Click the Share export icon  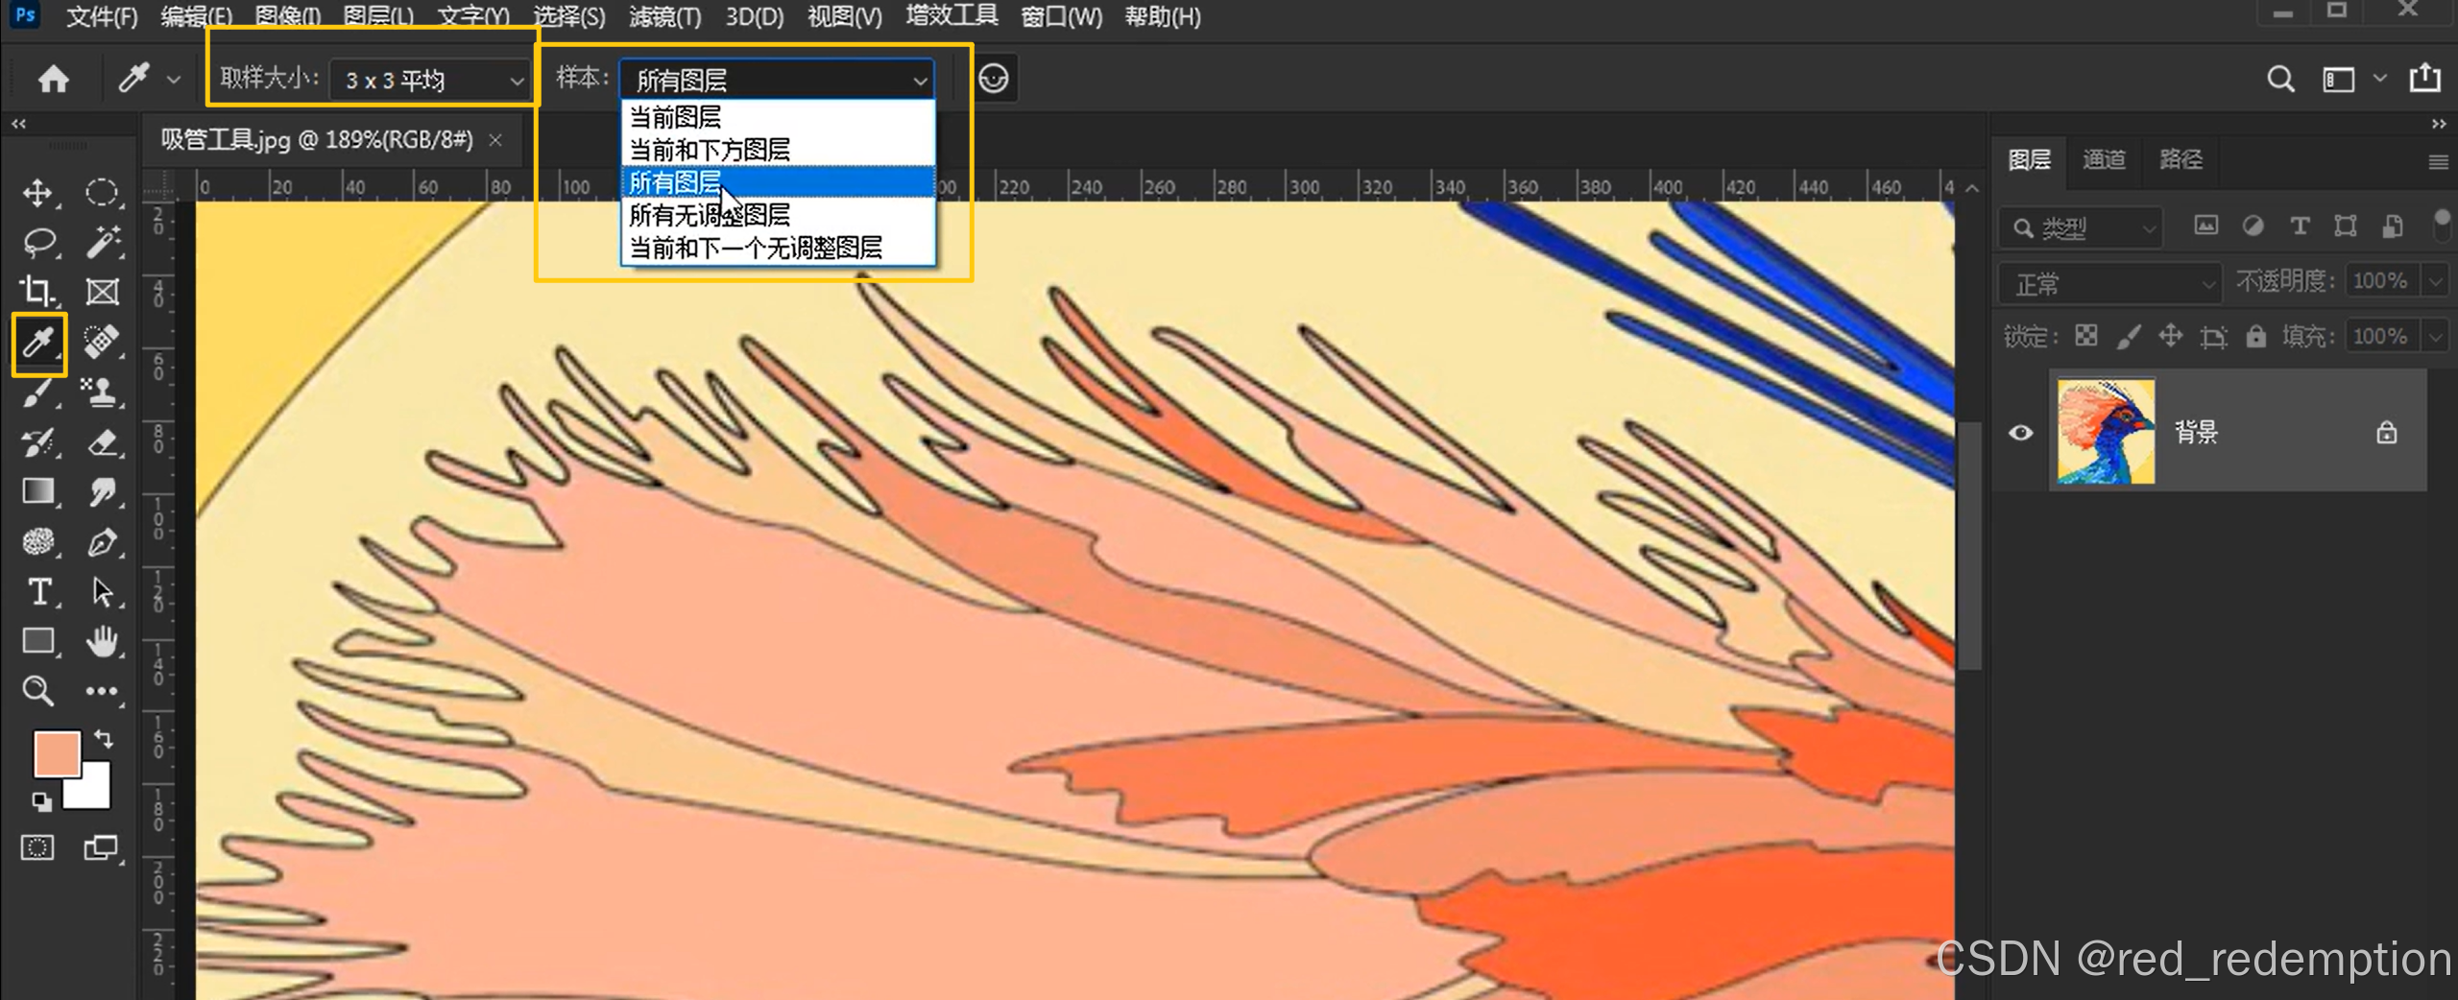point(2424,78)
